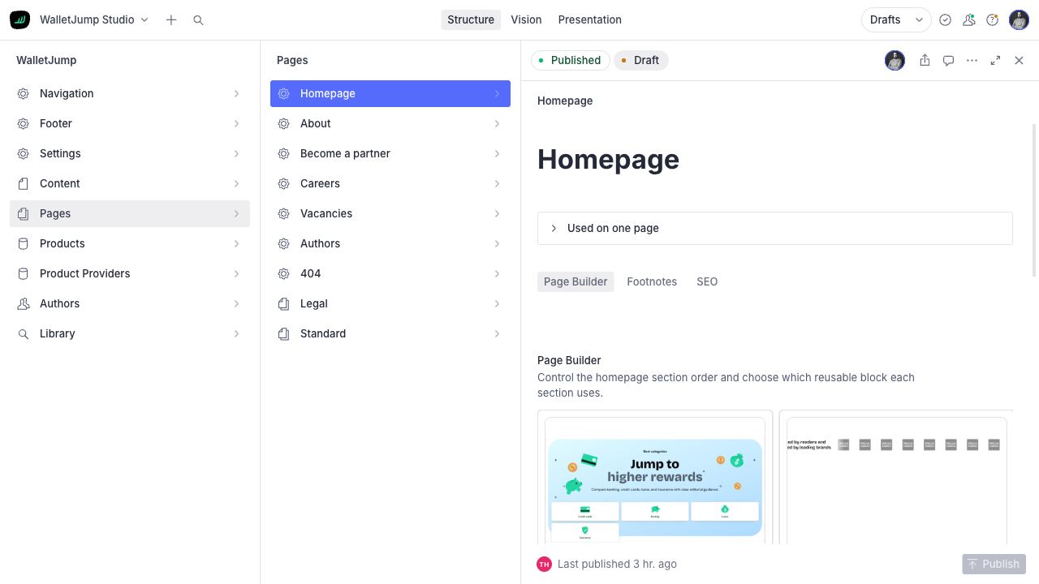Expand the Authors page chevron in Pages
The height and width of the screenshot is (584, 1039).
(x=497, y=243)
